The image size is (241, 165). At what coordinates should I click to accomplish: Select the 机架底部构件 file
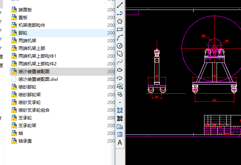point(31,25)
